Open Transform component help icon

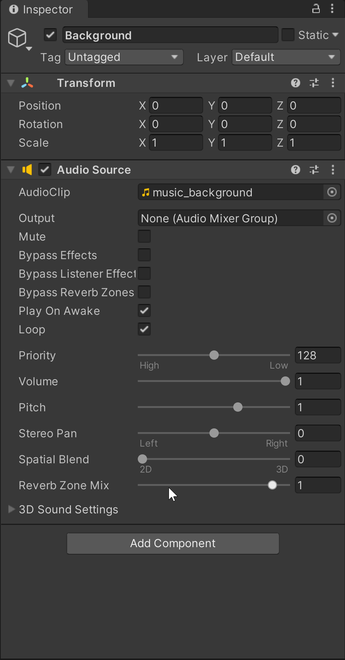pyautogui.click(x=296, y=83)
